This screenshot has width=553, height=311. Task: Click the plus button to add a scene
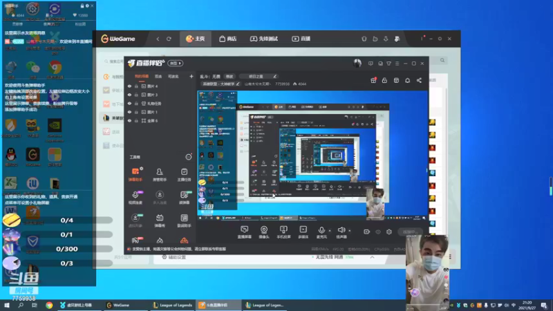(x=191, y=76)
